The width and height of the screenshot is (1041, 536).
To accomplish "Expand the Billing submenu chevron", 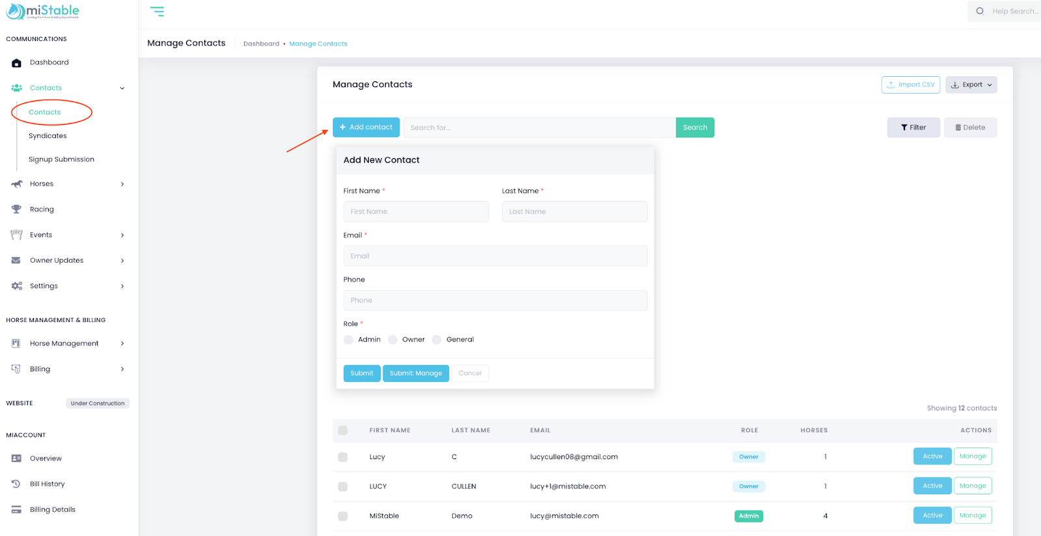I will [122, 369].
